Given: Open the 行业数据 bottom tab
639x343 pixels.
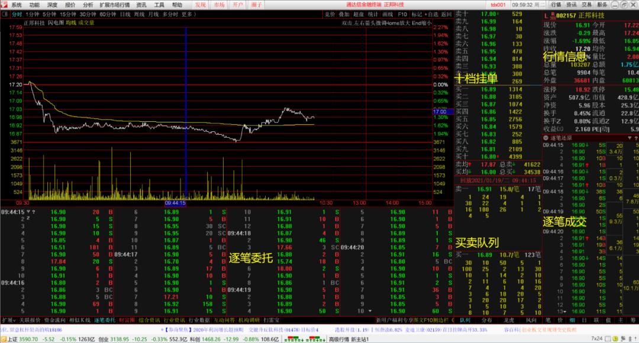Looking at the screenshot, I should [x=199, y=320].
